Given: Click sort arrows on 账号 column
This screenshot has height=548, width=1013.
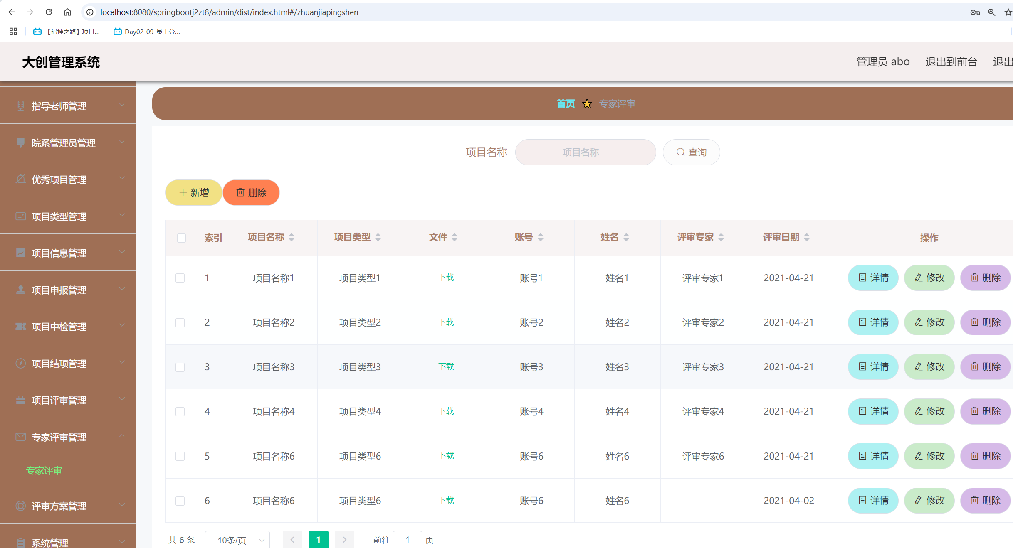Looking at the screenshot, I should (x=541, y=237).
